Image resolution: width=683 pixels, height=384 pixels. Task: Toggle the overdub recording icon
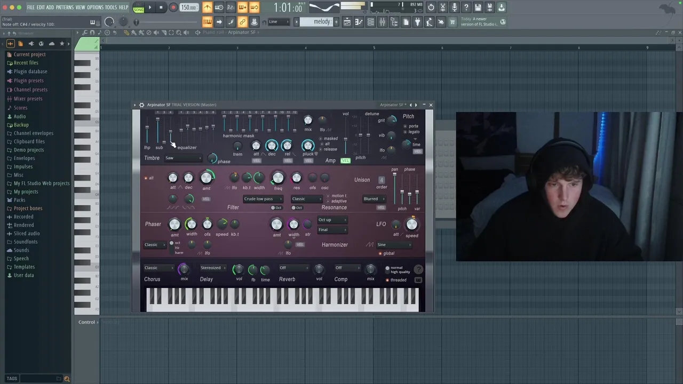coord(242,7)
